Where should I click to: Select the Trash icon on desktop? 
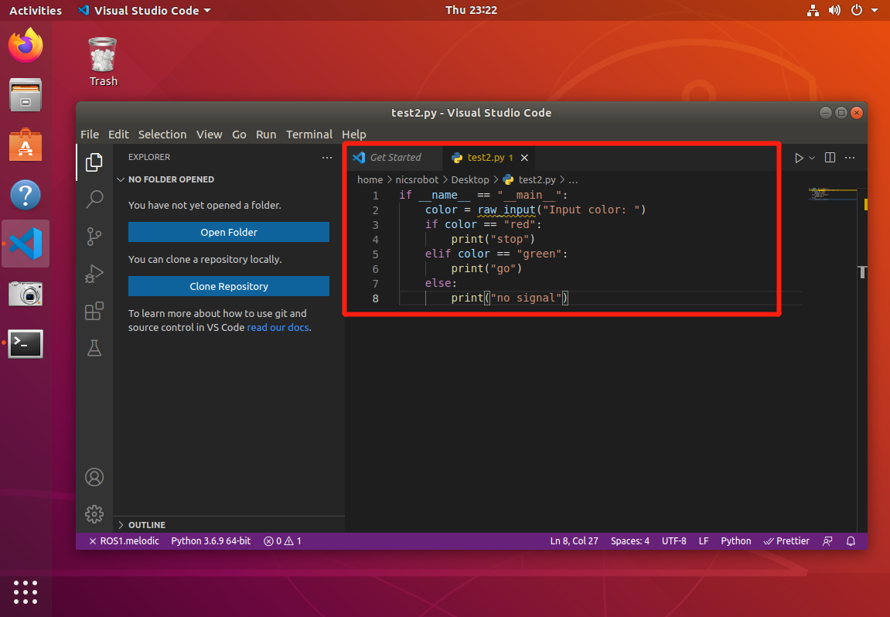104,61
